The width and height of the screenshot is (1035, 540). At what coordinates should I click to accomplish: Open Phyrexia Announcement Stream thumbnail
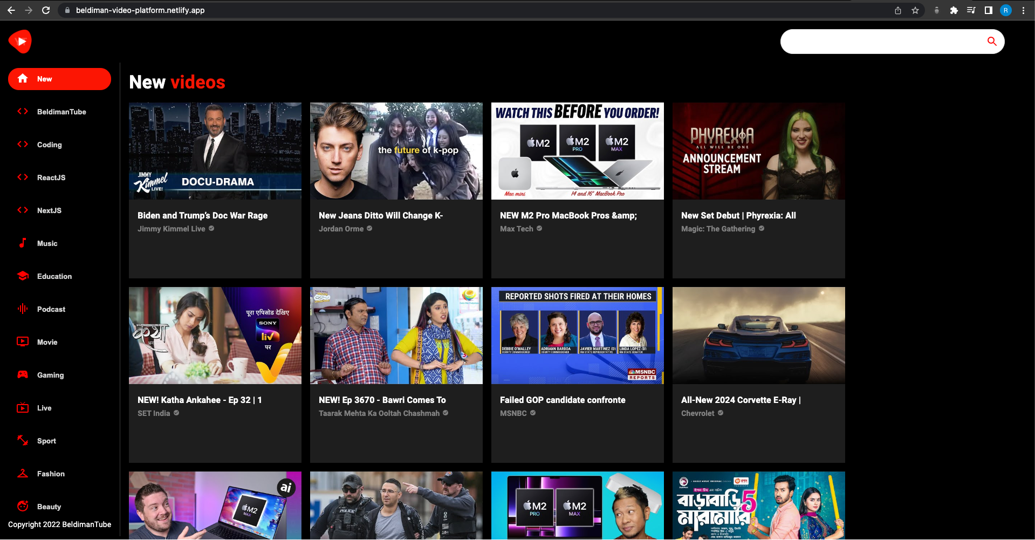coord(759,151)
